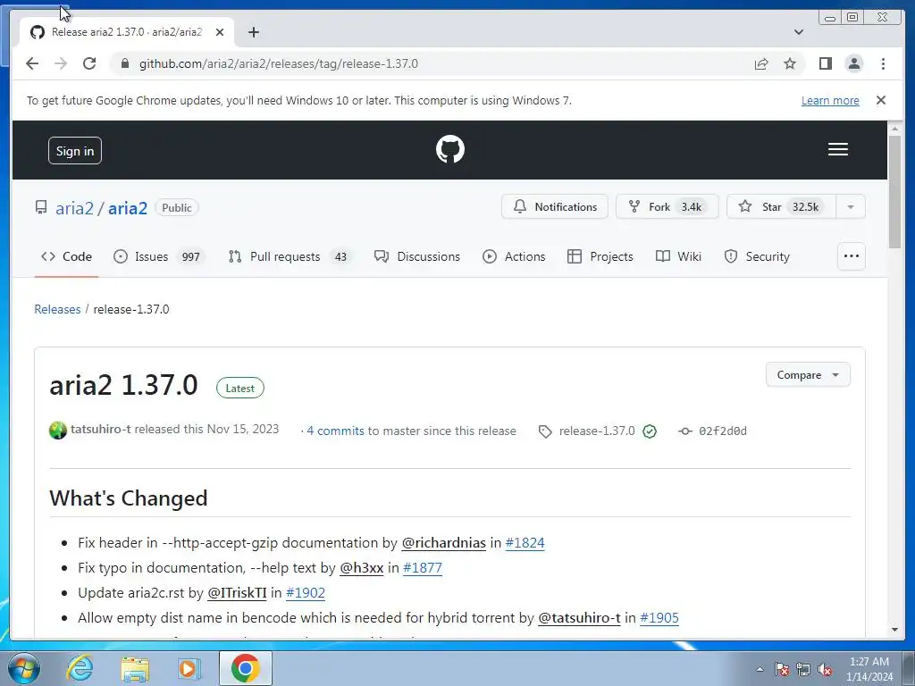Dismiss the Chrome update notice
Image resolution: width=915 pixels, height=686 pixels.
(880, 100)
